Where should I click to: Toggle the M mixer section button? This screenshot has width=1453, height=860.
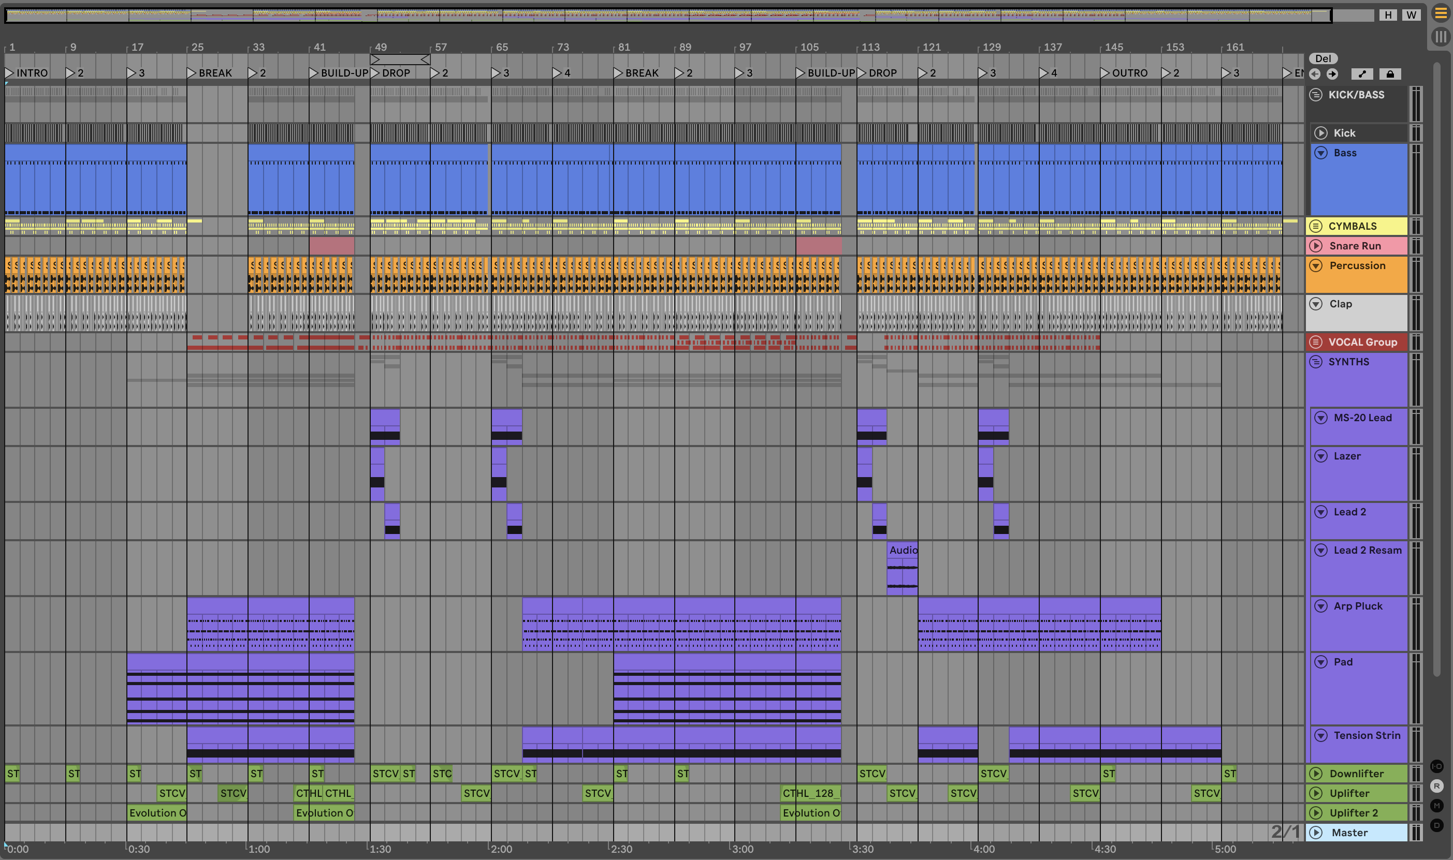click(x=1437, y=806)
